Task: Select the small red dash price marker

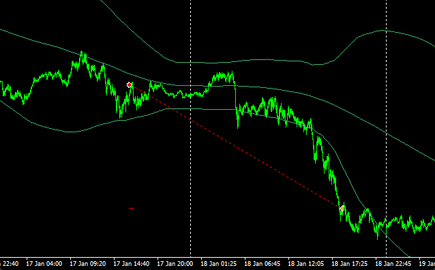Action: (x=131, y=208)
